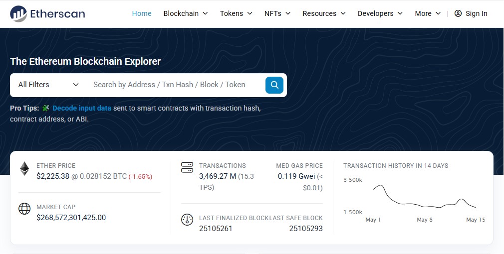Click last finalized block 25105261
504x254 pixels.
point(216,229)
